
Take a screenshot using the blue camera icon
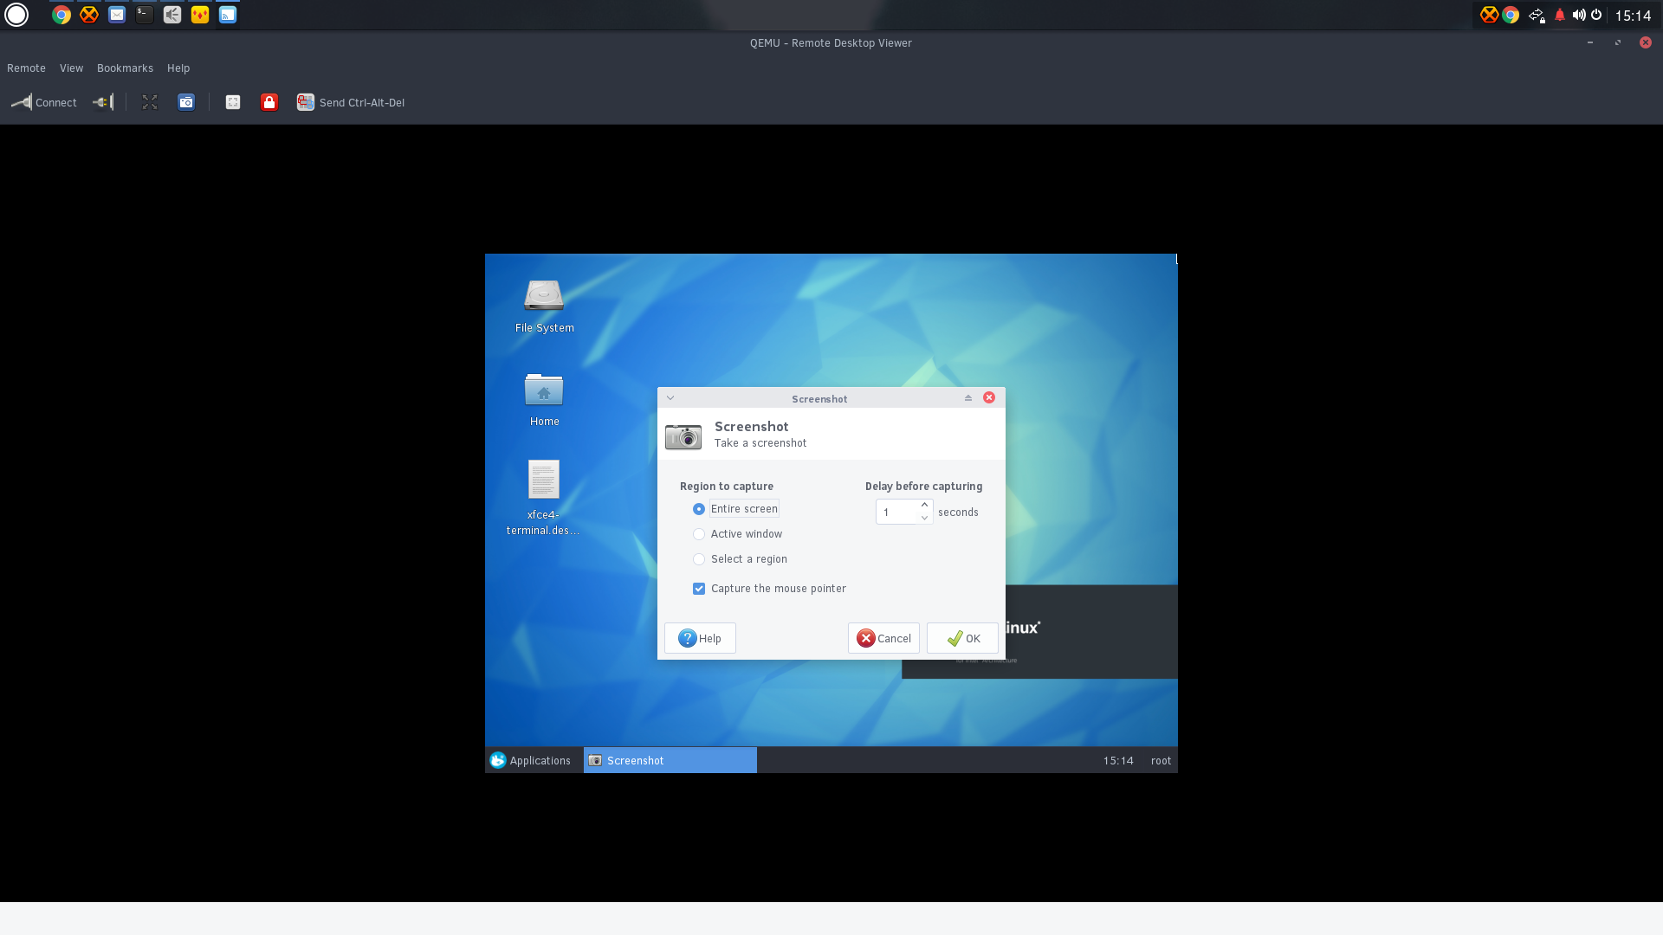pos(186,102)
